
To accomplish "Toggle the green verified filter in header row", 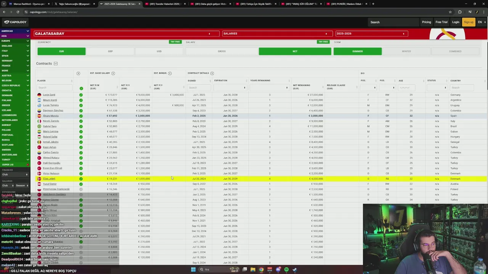I will tap(81, 88).
